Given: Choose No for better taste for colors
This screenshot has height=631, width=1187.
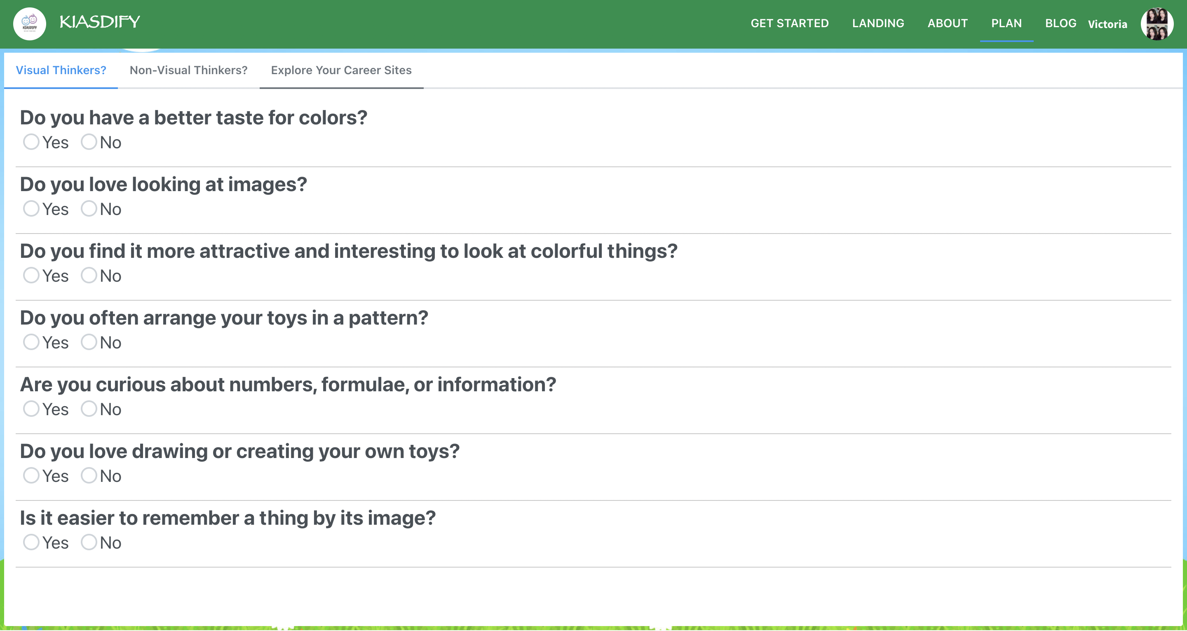Looking at the screenshot, I should 89,142.
